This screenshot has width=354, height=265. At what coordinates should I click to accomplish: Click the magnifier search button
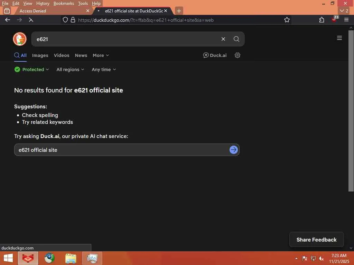tap(236, 39)
